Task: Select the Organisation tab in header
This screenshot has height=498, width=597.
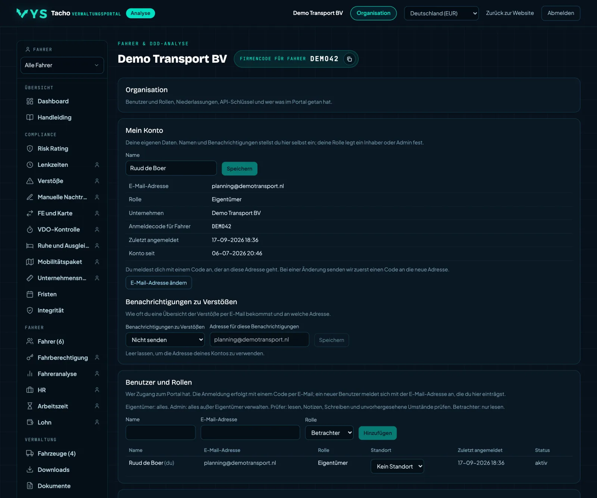Action: [373, 13]
